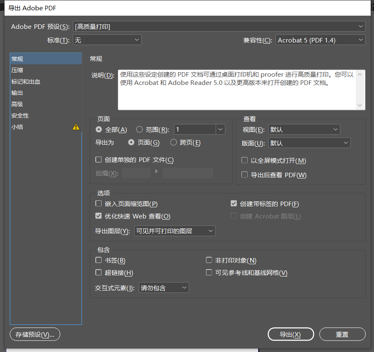Viewport: 374px width, 352px height.
Task: Select the 范围 radio button
Action: [139, 129]
